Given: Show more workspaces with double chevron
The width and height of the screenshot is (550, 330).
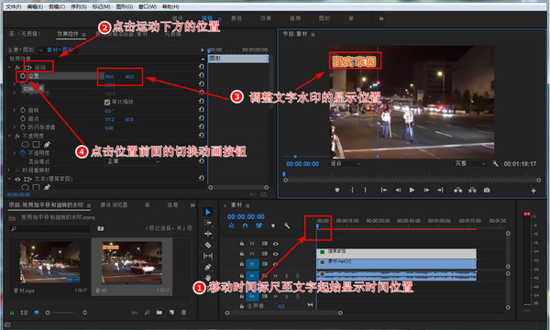Looking at the screenshot, I should coord(381,18).
